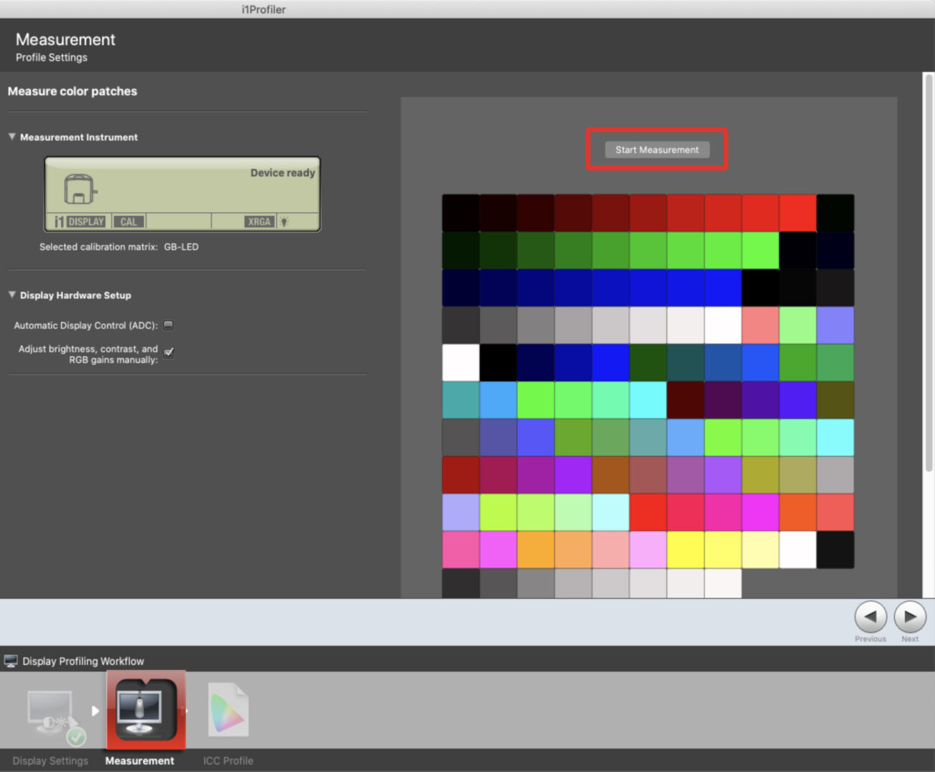Image resolution: width=935 pixels, height=772 pixels.
Task: Click the Display Profiling Workflow monitor icon
Action: [x=11, y=661]
